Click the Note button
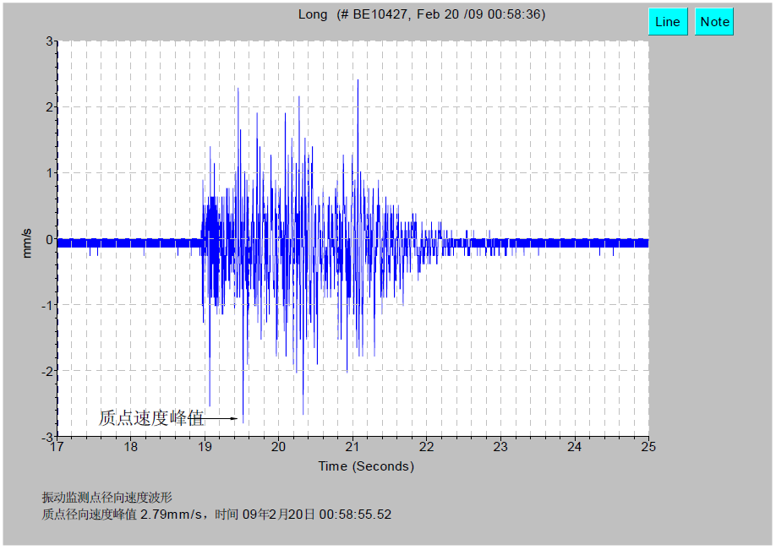 coord(713,22)
